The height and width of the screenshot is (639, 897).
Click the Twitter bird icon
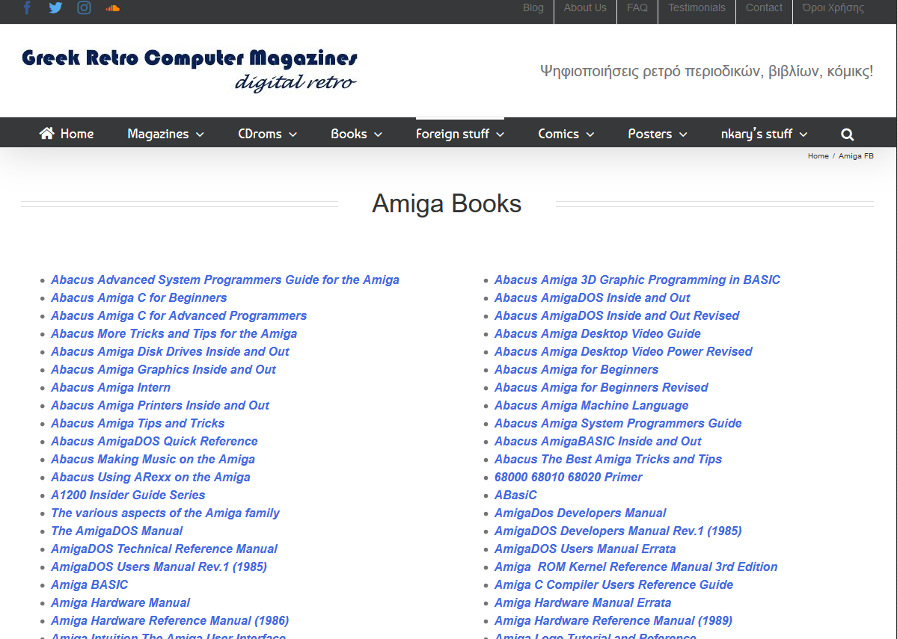point(55,8)
